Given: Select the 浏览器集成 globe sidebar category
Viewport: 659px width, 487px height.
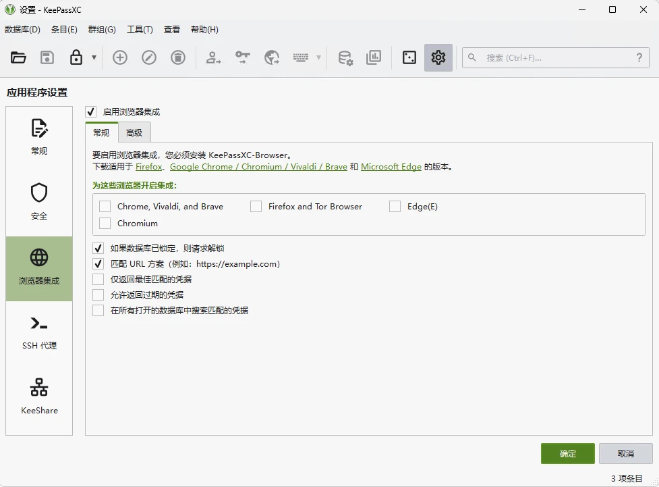Looking at the screenshot, I should [39, 269].
